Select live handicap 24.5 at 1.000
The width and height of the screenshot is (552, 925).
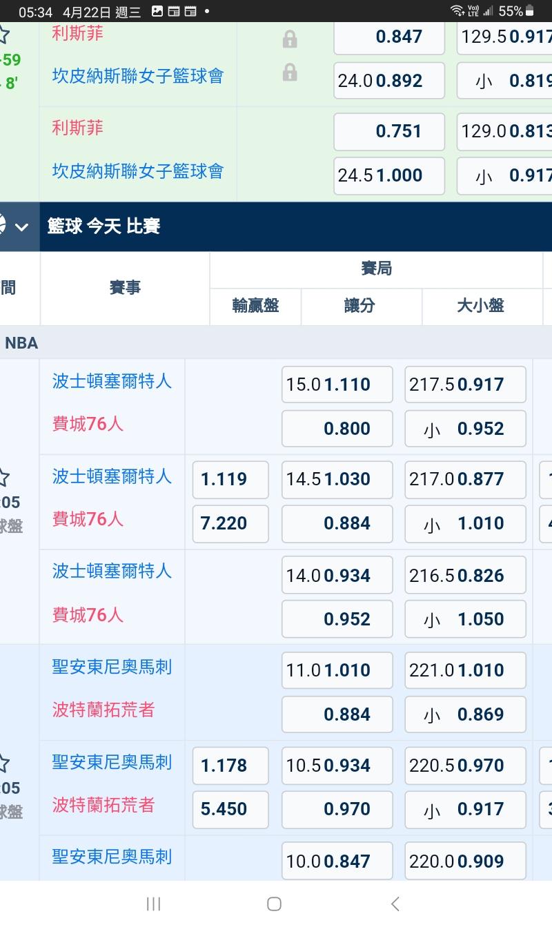click(389, 175)
